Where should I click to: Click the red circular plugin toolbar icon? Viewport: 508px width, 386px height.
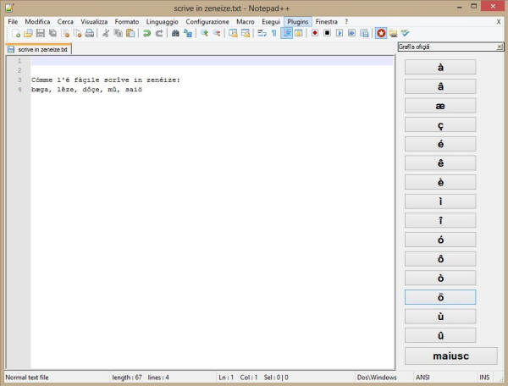[381, 33]
